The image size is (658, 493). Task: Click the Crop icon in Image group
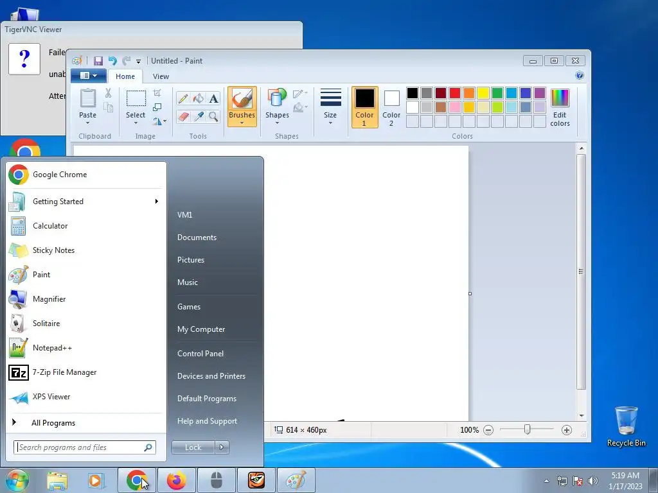click(x=157, y=93)
